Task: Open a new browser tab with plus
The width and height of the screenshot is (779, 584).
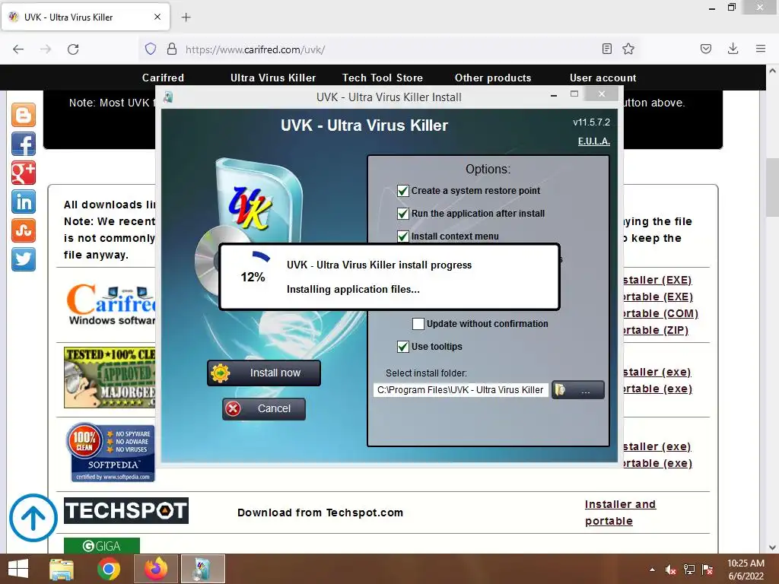Action: 186,17
